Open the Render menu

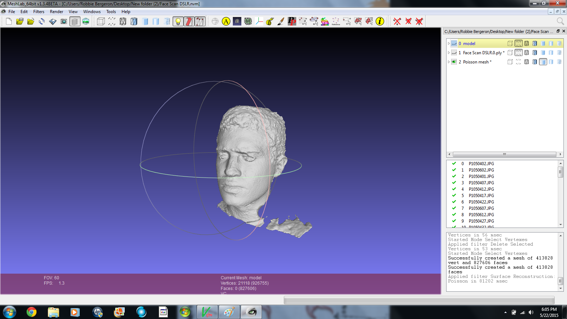56,12
